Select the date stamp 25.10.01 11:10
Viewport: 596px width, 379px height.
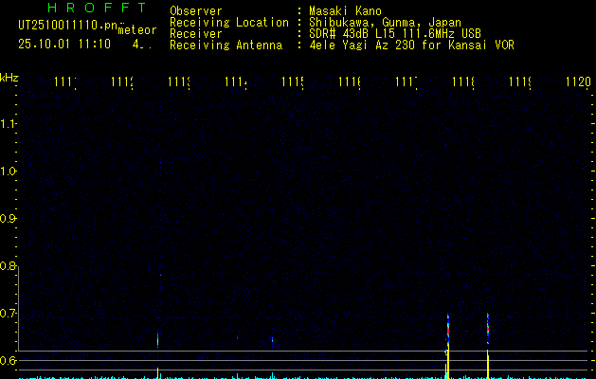pyautogui.click(x=64, y=44)
